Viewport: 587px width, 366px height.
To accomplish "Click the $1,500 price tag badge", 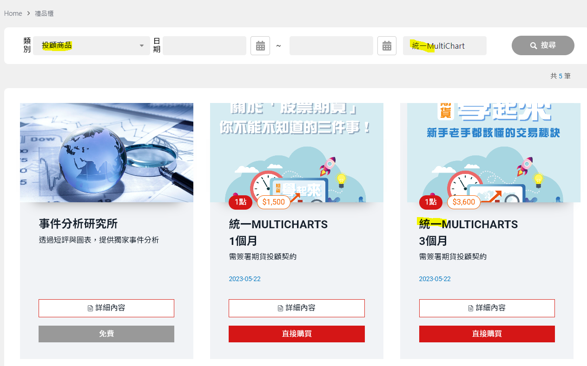I will [273, 202].
